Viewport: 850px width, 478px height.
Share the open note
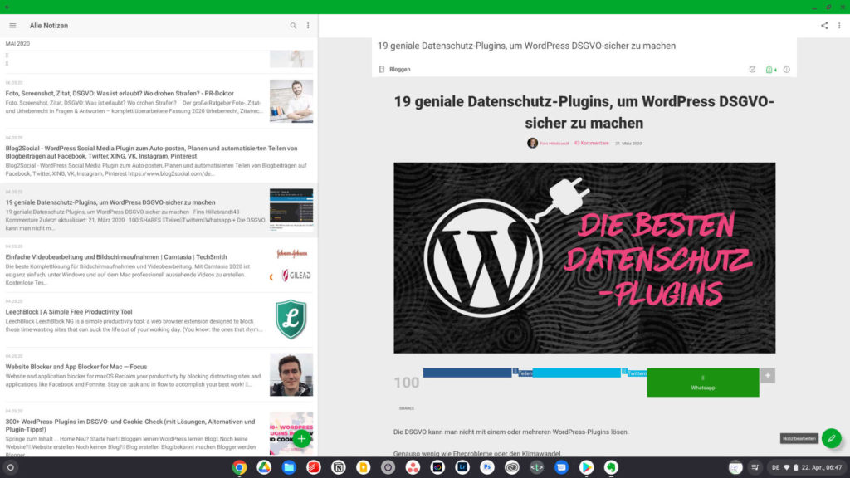[824, 26]
